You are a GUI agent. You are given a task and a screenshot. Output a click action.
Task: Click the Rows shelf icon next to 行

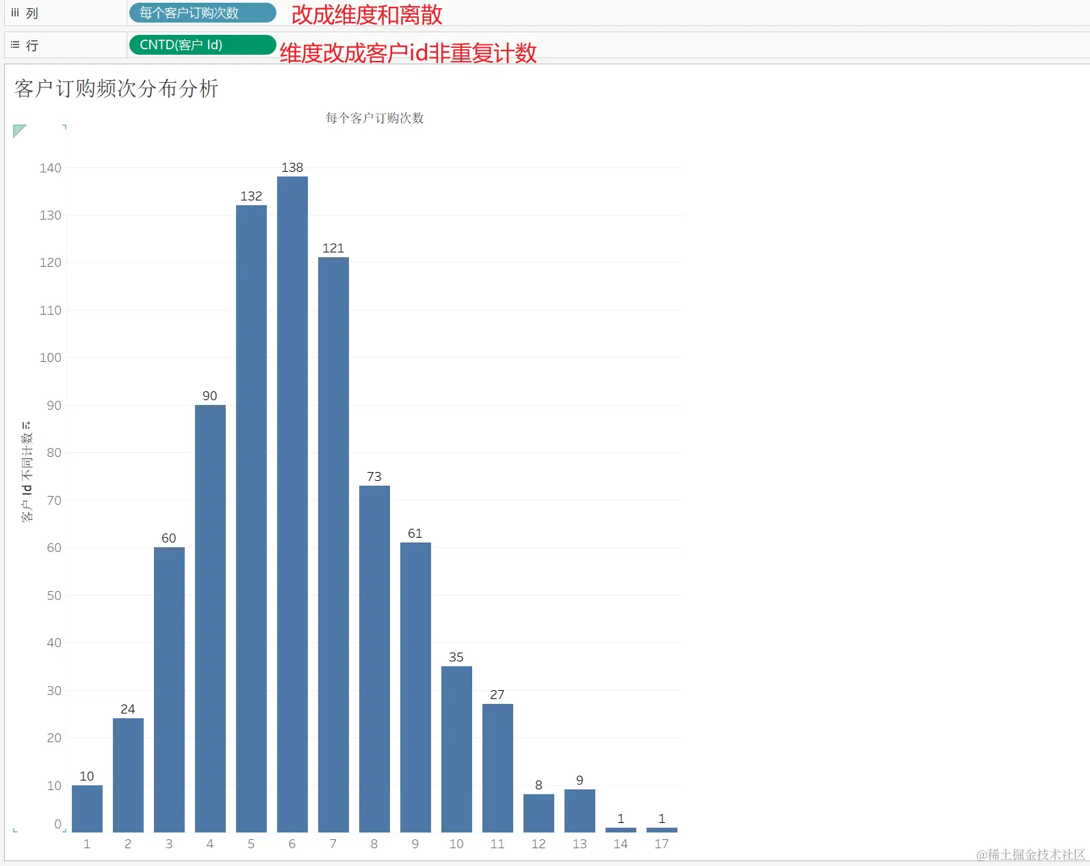tap(15, 45)
